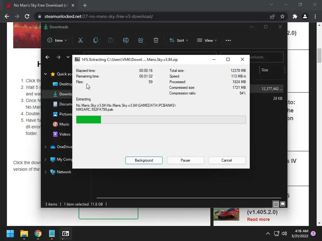Select Videos in the navigation pane
Screen dimensions: 322x241
pos(62,134)
